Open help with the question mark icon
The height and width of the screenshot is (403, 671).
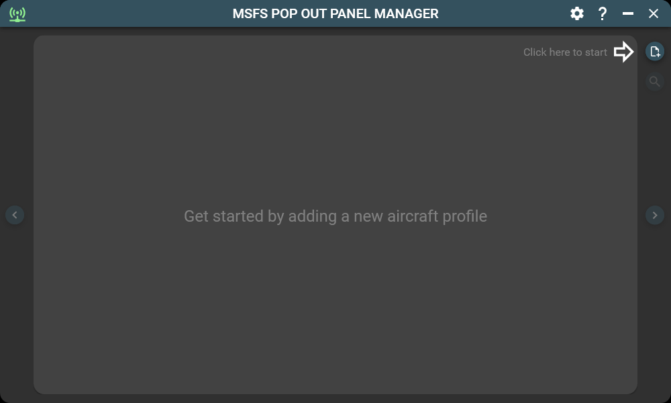tap(603, 13)
